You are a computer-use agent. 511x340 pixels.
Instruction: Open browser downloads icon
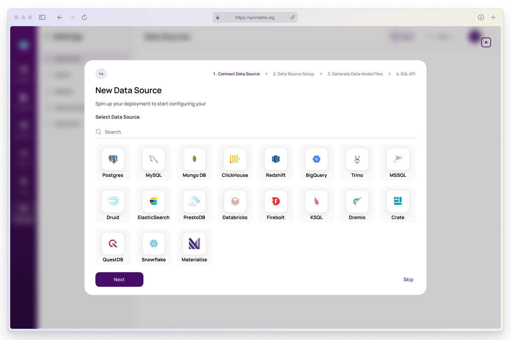481,17
